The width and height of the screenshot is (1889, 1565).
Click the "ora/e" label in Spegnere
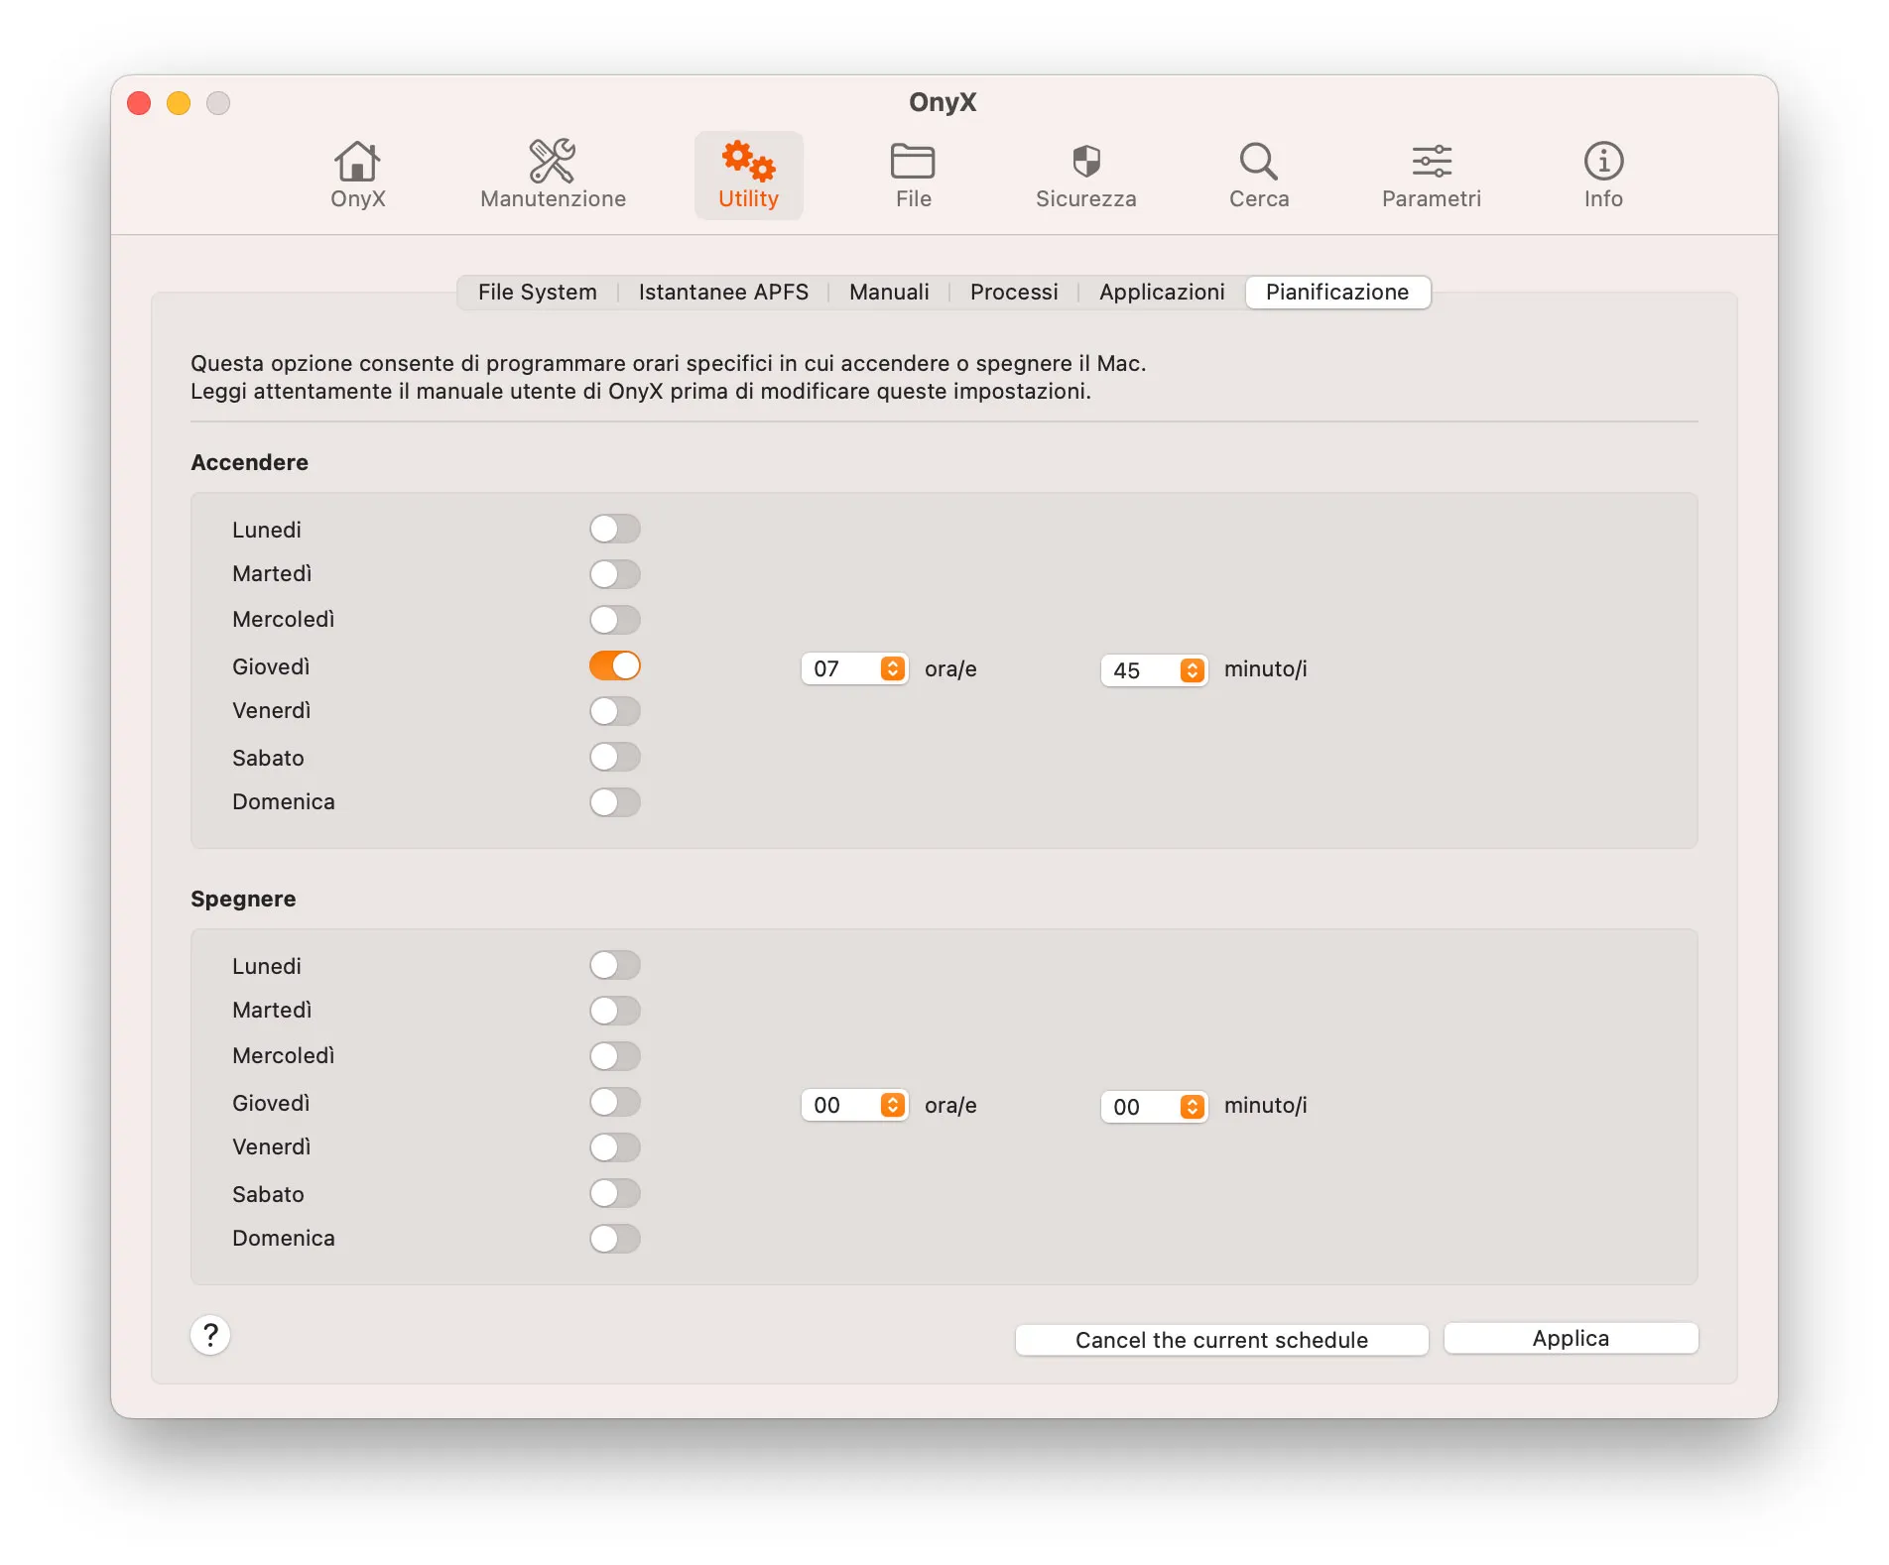pyautogui.click(x=950, y=1105)
